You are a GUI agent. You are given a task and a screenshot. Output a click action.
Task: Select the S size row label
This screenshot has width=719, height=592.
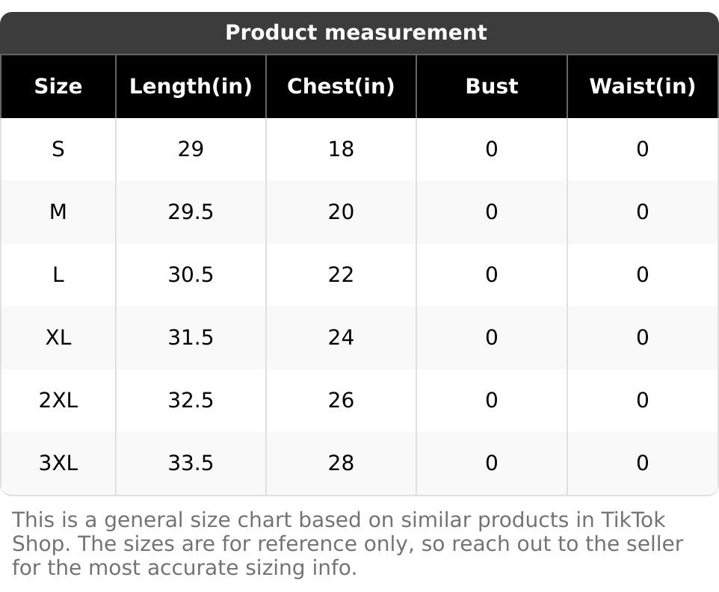coord(58,149)
